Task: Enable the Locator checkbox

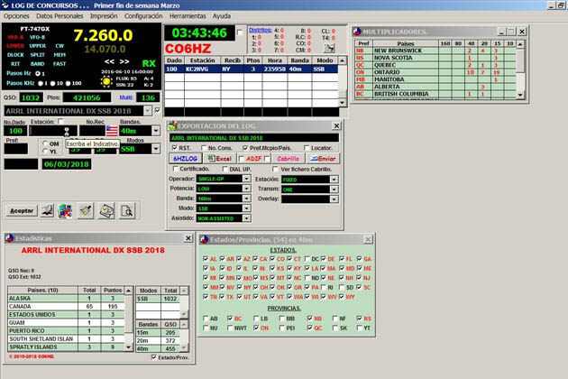Action: click(x=307, y=148)
